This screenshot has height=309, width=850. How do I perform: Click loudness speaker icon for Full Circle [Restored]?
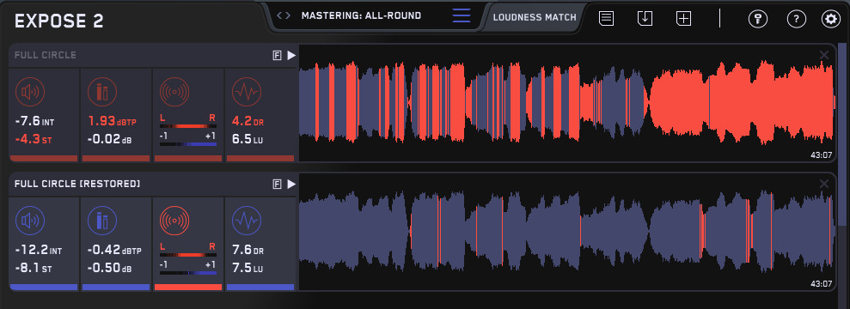pos(30,221)
